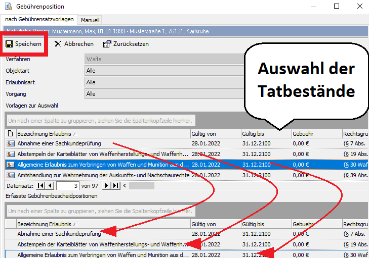The image size is (369, 258).
Task: Click the row icon of Abnahme einer Sachkundeprüfung
Action: 11,144
